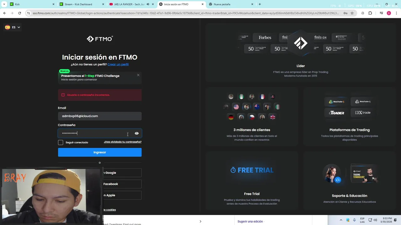Open the media controls icon in toolbar
The width and height of the screenshot is (401, 225).
click(x=381, y=13)
